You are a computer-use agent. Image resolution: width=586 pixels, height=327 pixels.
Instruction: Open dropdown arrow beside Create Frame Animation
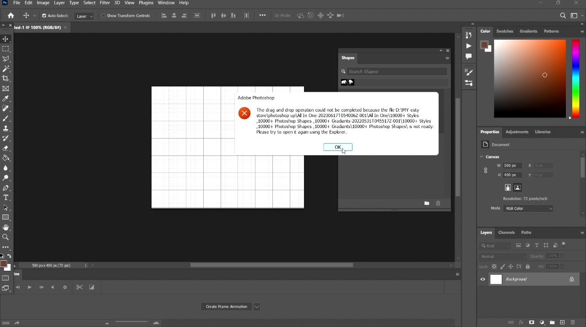coord(257,306)
